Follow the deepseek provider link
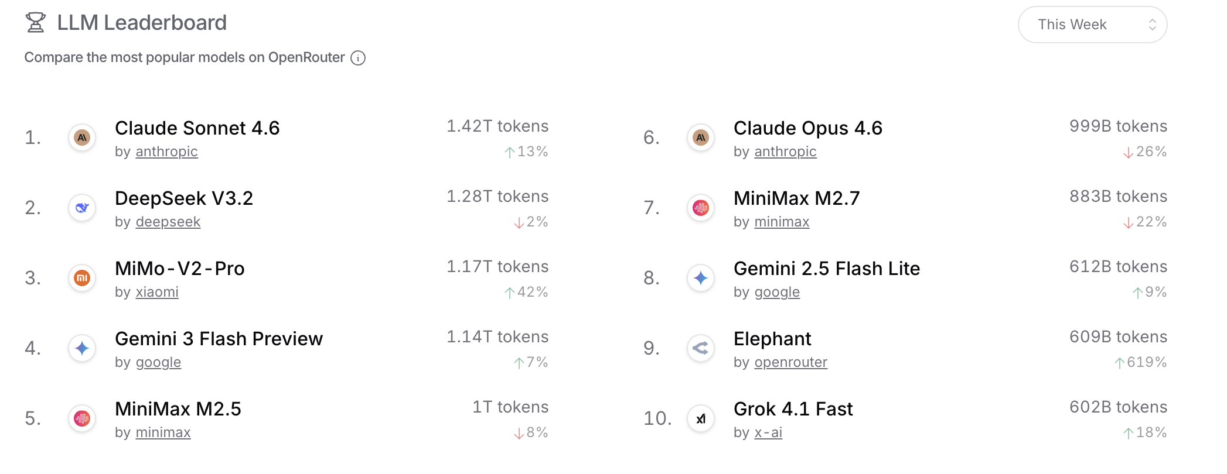The image size is (1227, 474). point(168,222)
